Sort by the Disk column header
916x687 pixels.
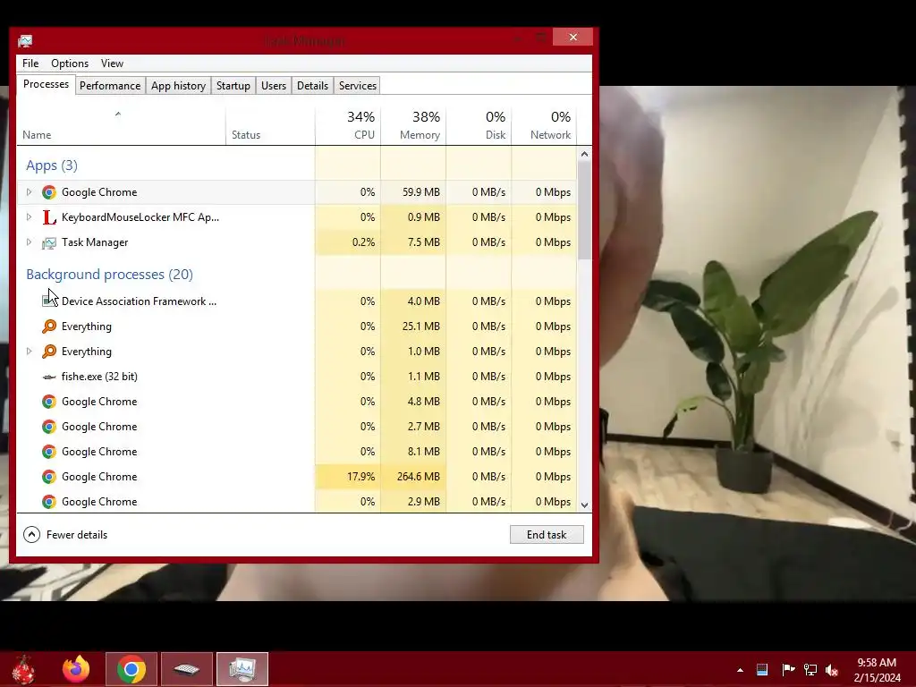pyautogui.click(x=479, y=125)
